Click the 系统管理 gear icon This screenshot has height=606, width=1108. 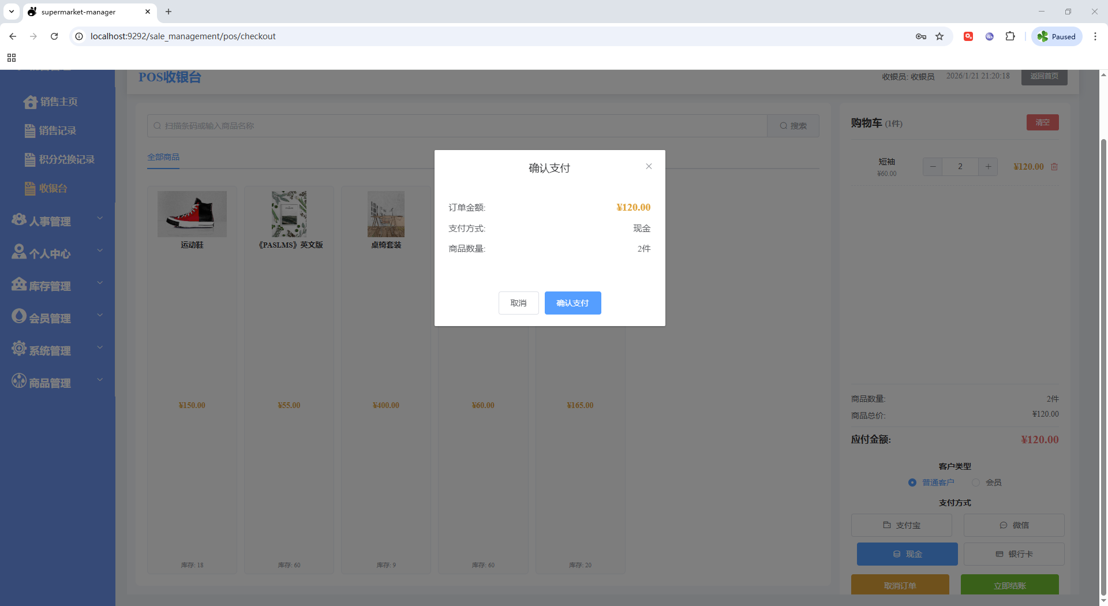pyautogui.click(x=19, y=349)
